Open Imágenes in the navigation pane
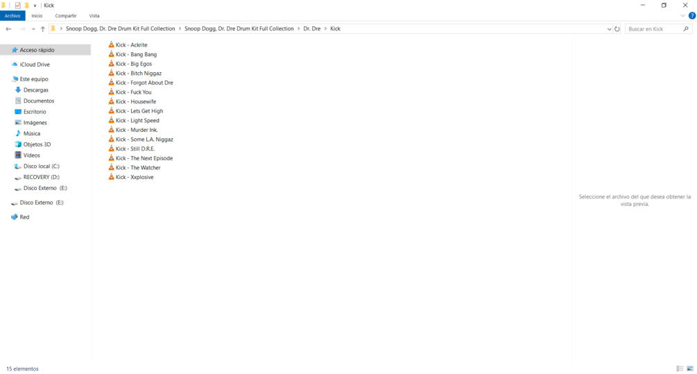 [35, 123]
